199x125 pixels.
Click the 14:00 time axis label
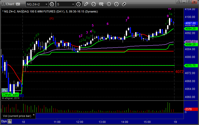tap(125, 122)
